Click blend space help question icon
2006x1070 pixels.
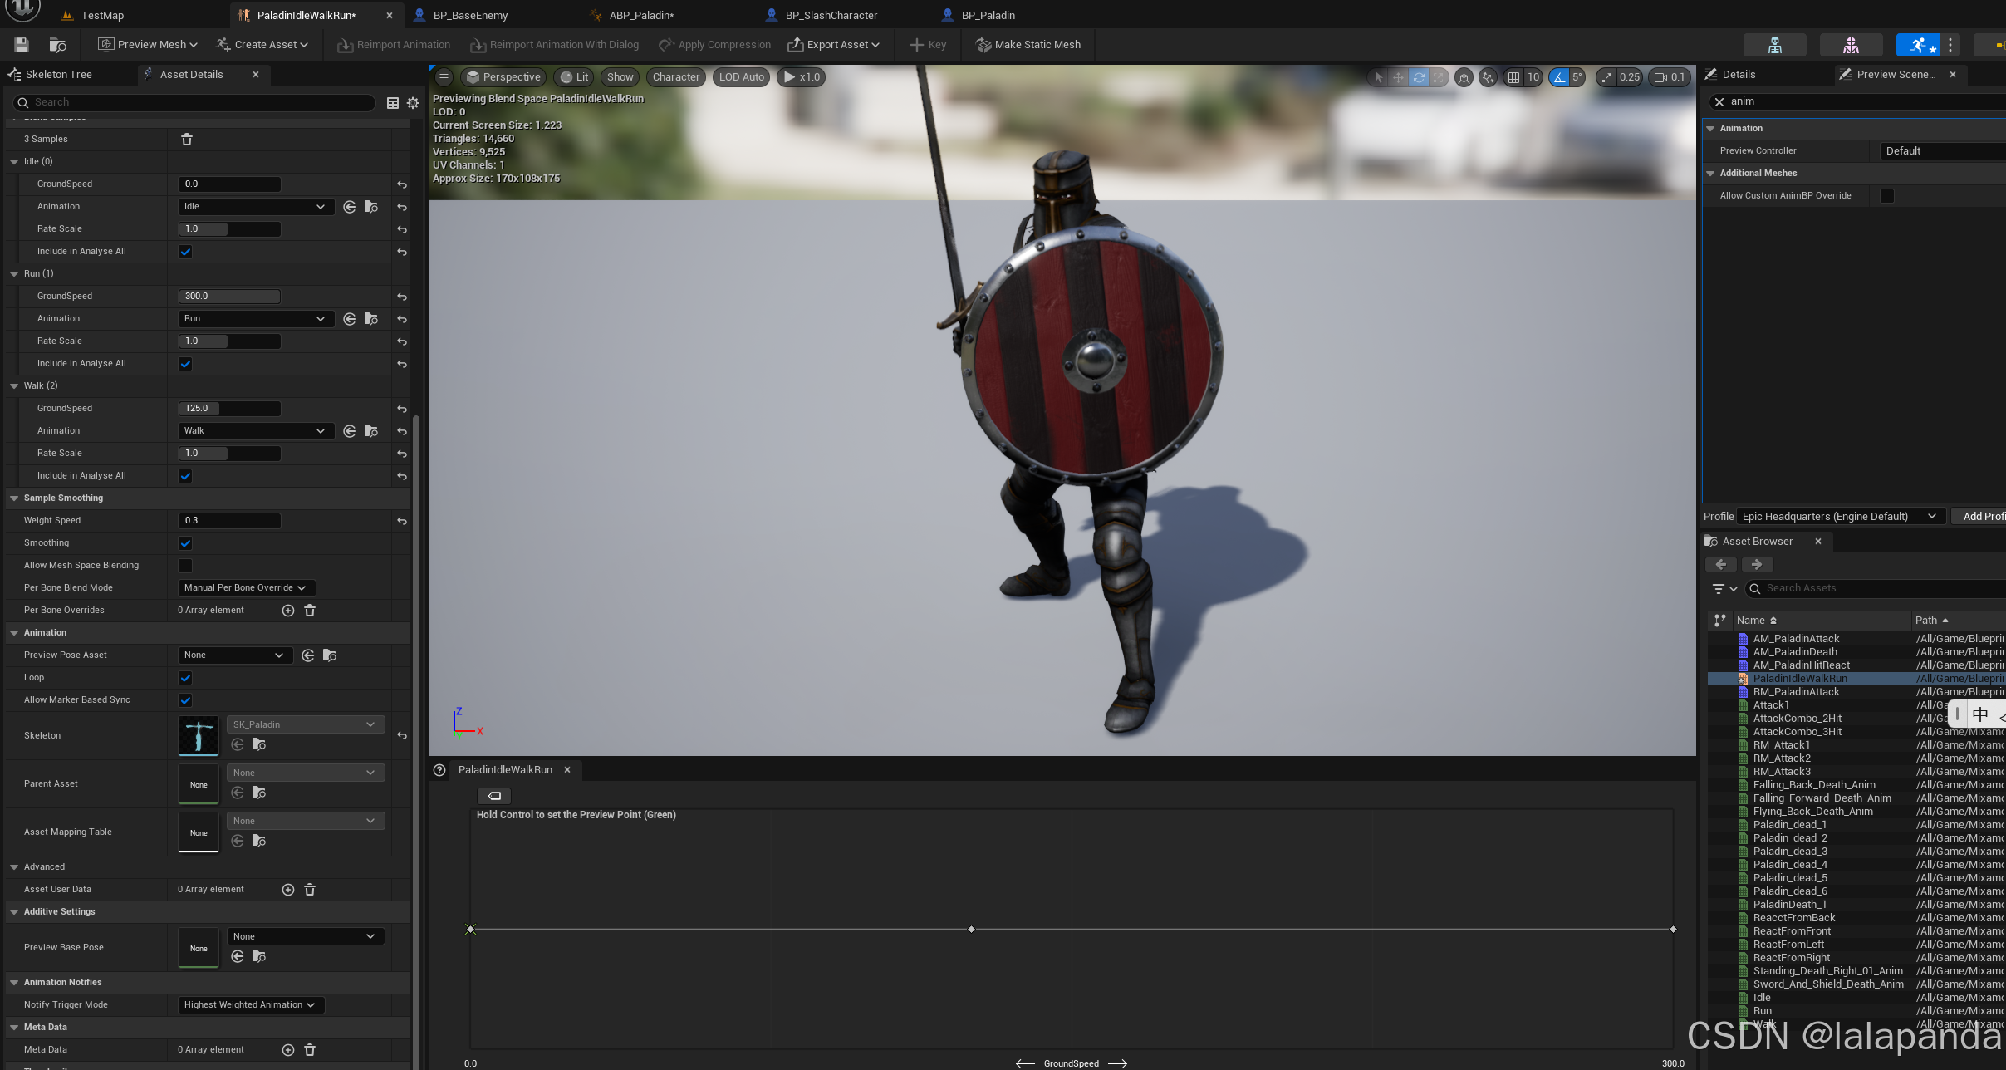[439, 770]
